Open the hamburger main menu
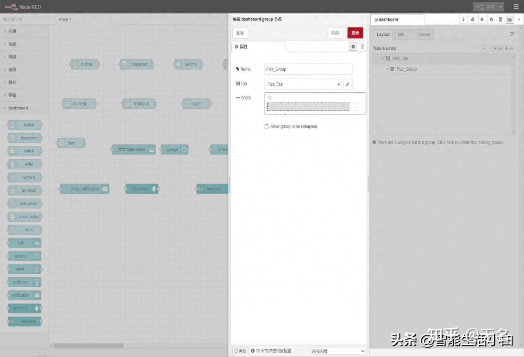 click(516, 7)
